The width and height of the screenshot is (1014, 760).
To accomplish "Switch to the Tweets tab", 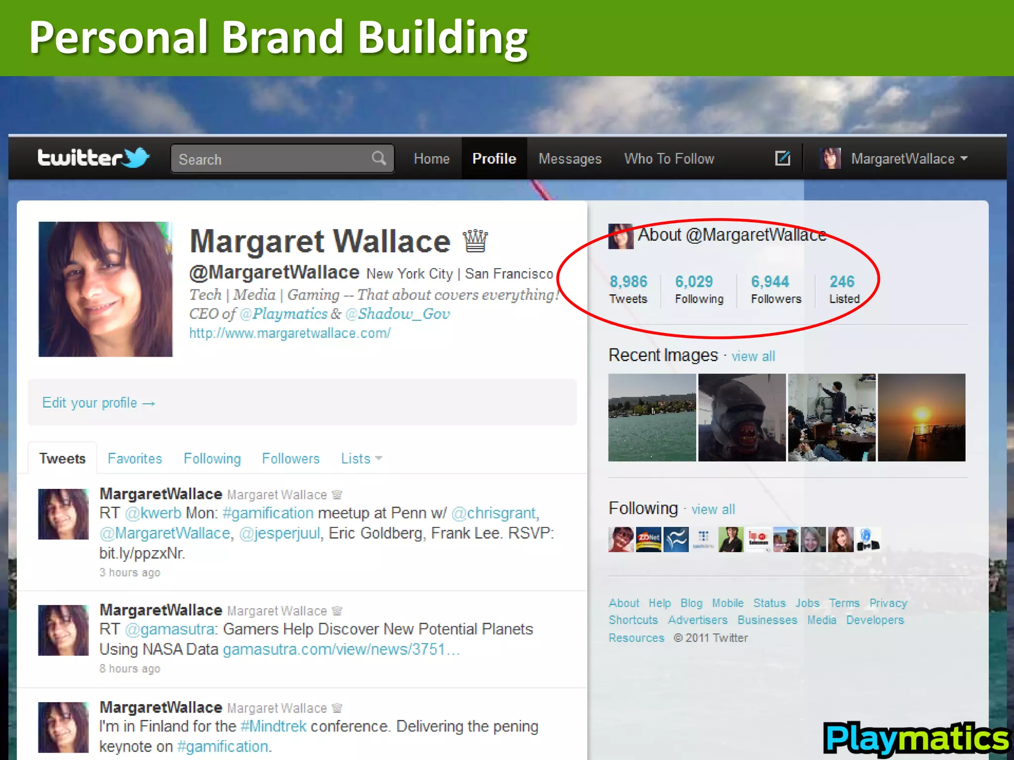I will click(x=62, y=459).
